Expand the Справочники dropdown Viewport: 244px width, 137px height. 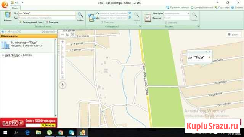pyautogui.click(x=49, y=32)
